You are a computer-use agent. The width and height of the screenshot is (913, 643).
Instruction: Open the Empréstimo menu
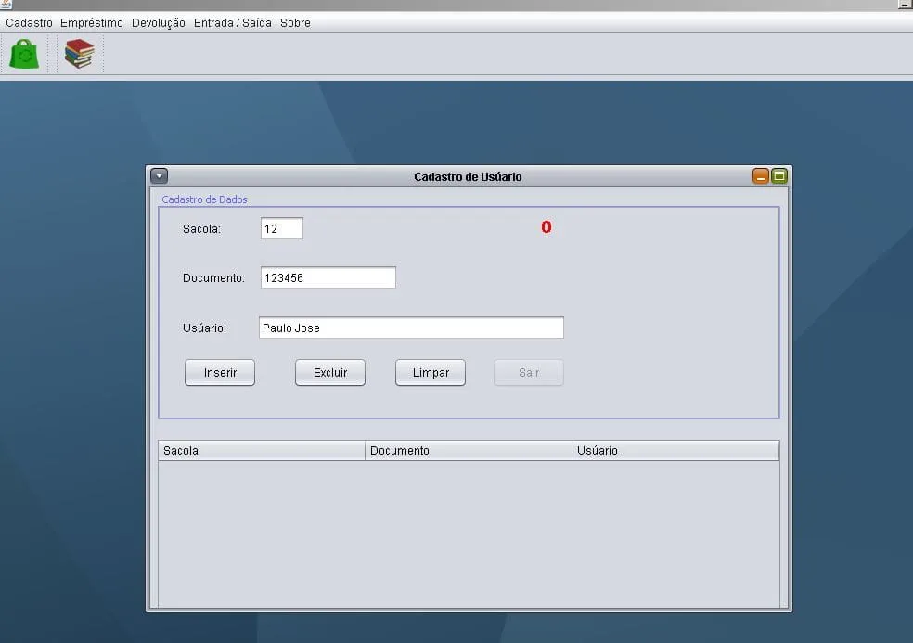[x=92, y=23]
